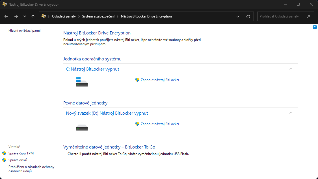Click the C: Windows drive icon
318x179 pixels.
tap(82, 82)
